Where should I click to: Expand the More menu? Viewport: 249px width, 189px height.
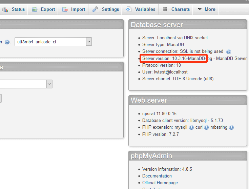[x=206, y=9]
